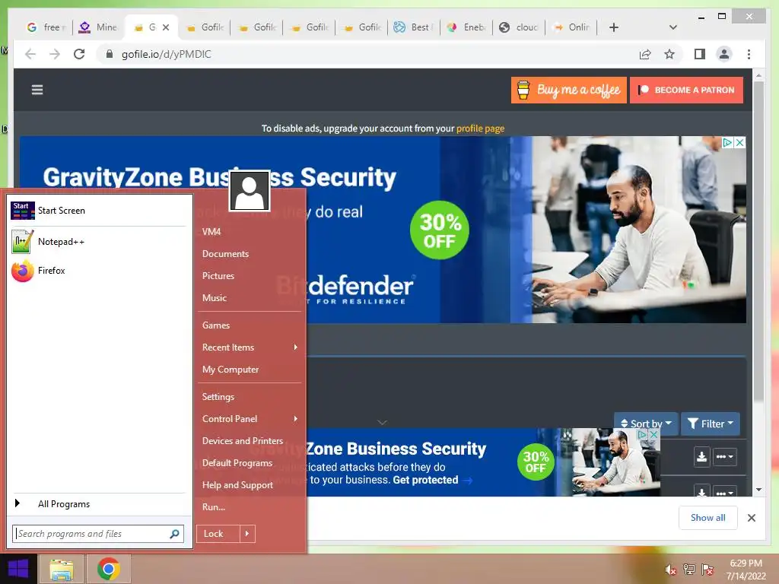
Task: Click the network tray icon
Action: pos(689,570)
